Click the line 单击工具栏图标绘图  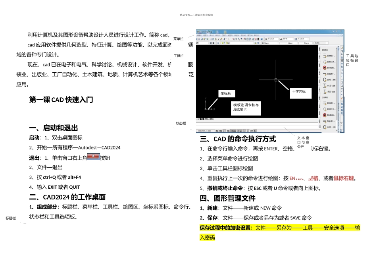(227, 168)
